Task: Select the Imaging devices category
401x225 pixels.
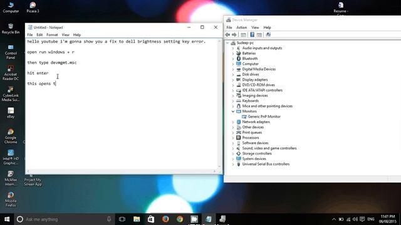Action: pos(255,96)
